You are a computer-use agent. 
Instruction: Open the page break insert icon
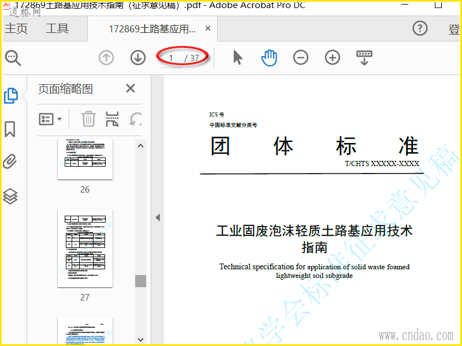[112, 119]
